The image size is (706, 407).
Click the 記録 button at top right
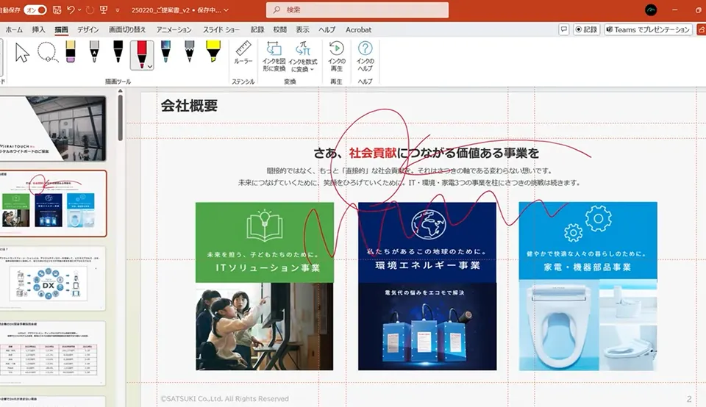tap(586, 29)
